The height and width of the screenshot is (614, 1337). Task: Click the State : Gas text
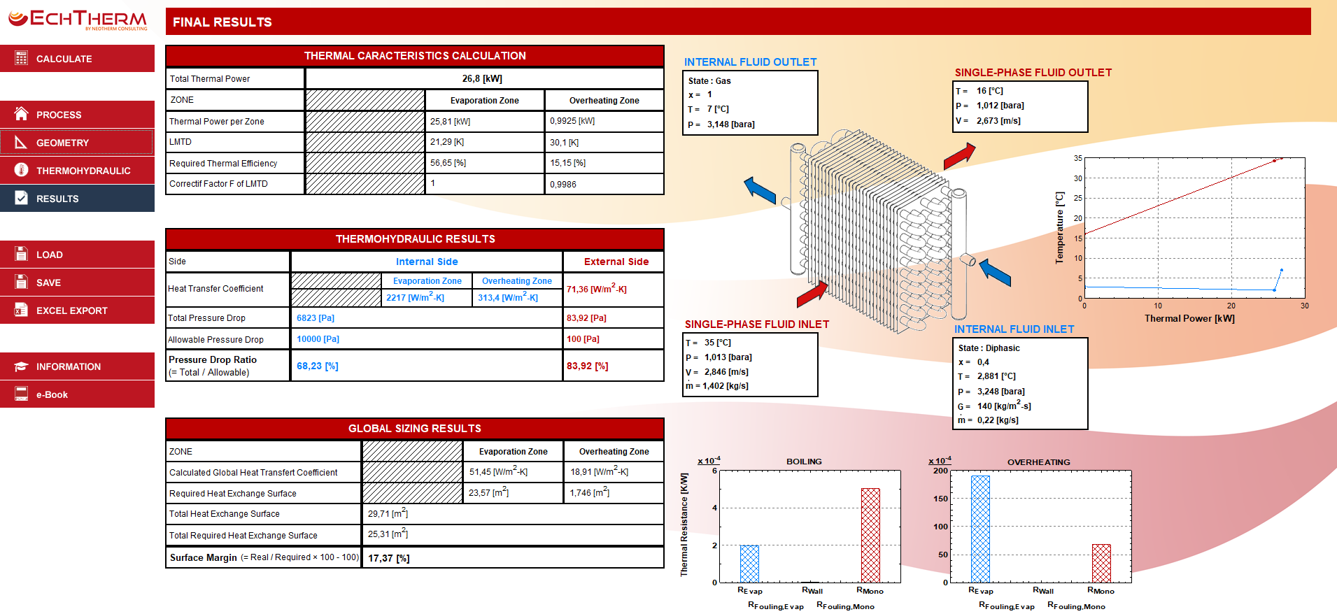coord(709,81)
